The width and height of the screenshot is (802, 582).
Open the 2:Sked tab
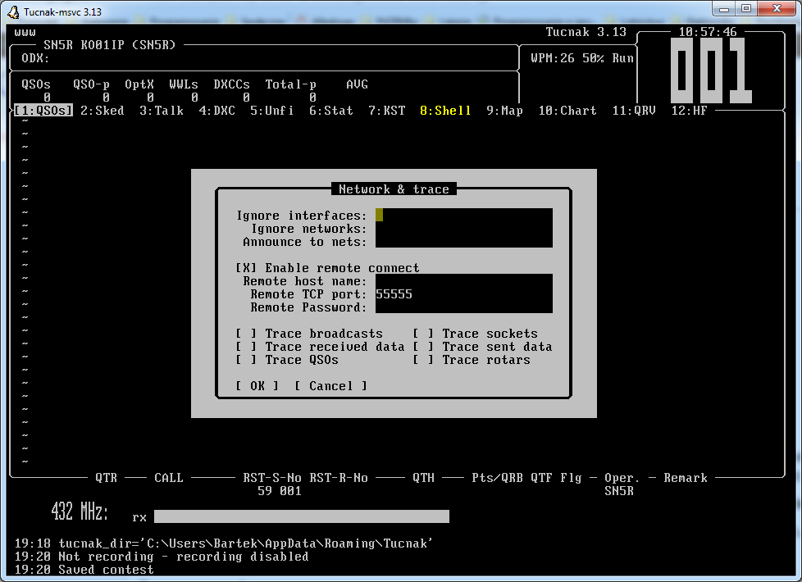click(103, 111)
